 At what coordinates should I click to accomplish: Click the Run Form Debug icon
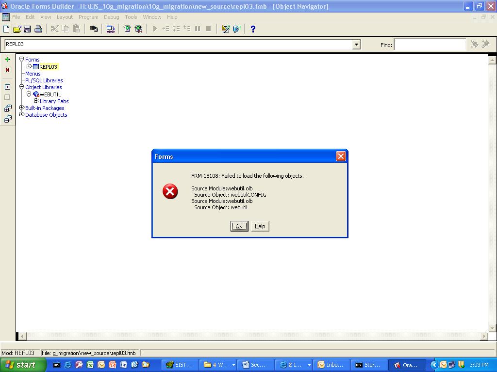pos(138,29)
